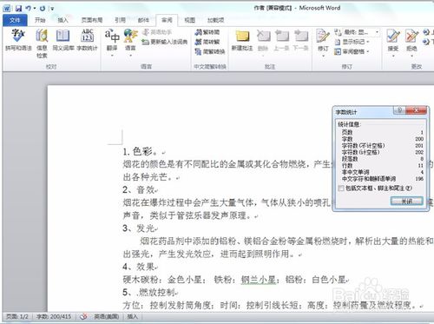This screenshot has height=324, width=434.
Task: Convert Simplified to Traditional (简转繁)
Action: (207, 42)
